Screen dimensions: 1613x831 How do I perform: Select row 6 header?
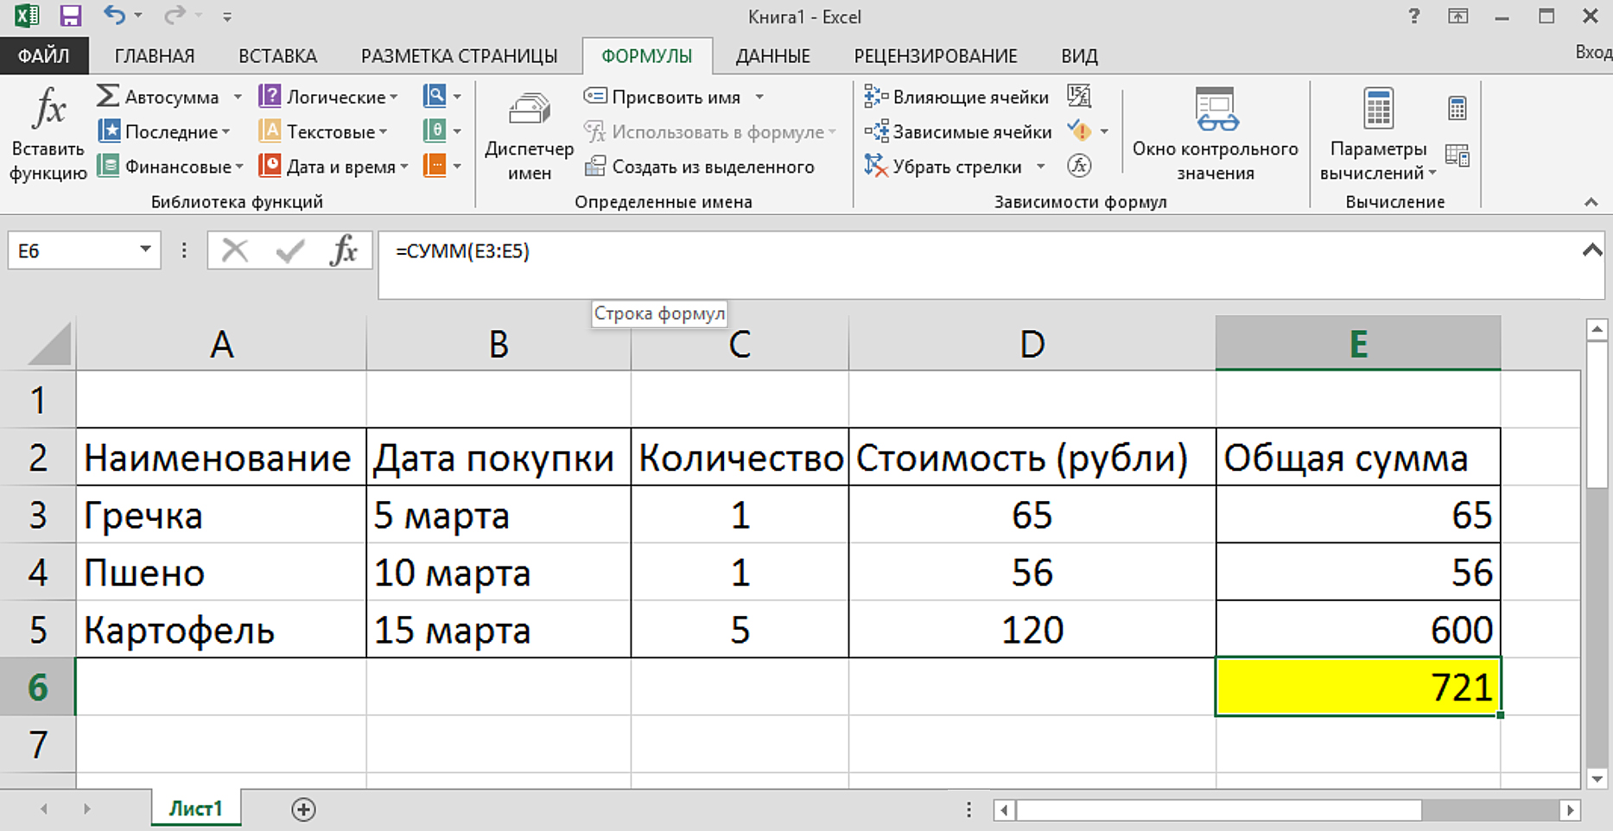(x=37, y=687)
